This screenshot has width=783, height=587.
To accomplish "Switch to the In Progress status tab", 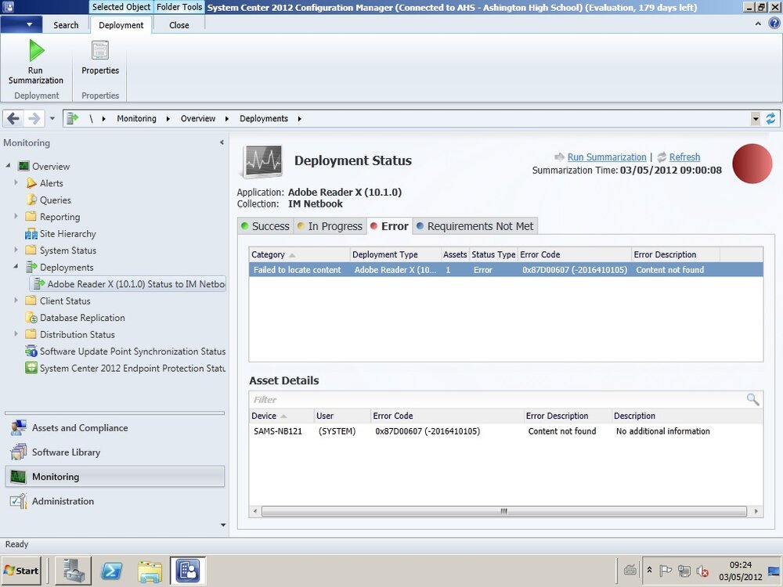I will click(330, 226).
